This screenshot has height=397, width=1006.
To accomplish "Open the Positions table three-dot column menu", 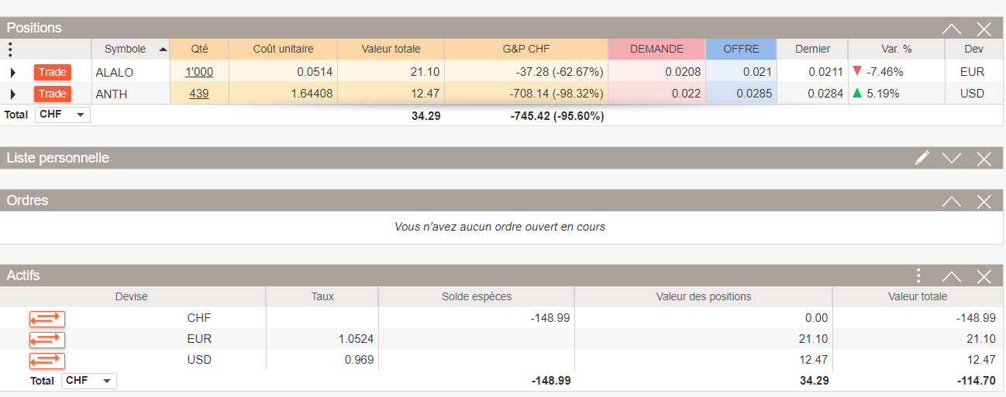I will click(10, 50).
